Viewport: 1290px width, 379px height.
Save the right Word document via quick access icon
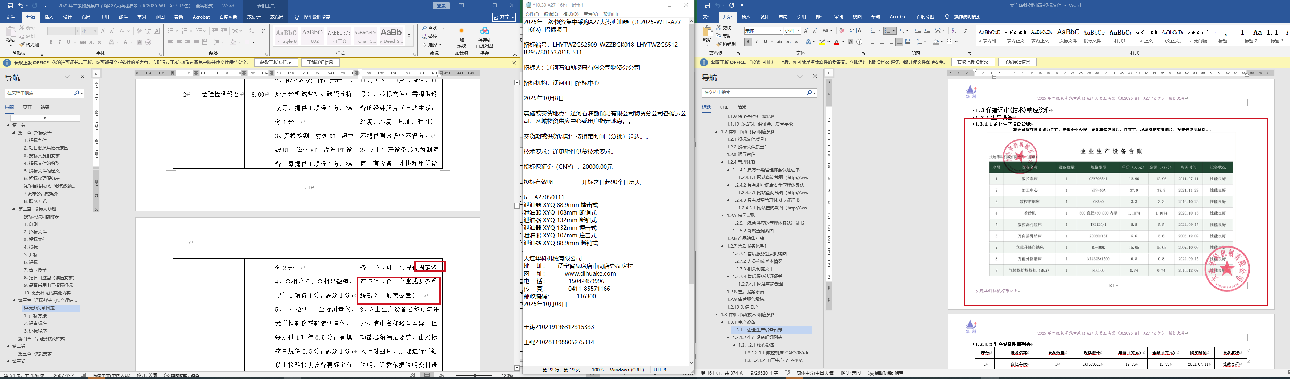coord(707,5)
